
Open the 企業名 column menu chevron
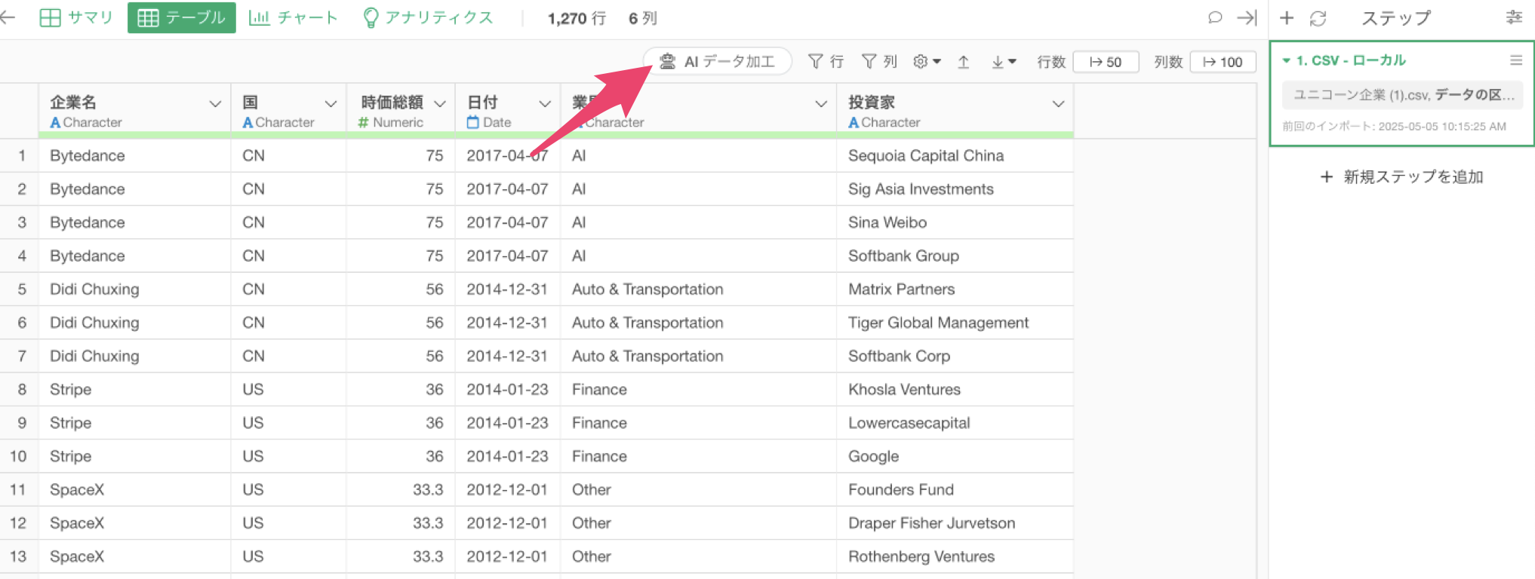tap(215, 103)
